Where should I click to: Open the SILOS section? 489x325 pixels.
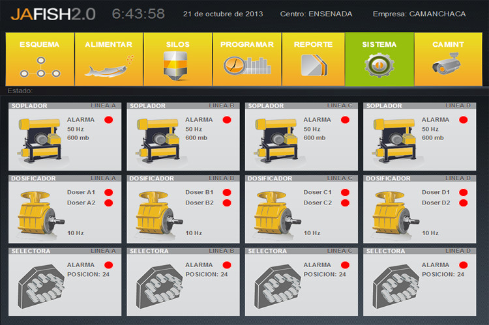[x=177, y=59]
